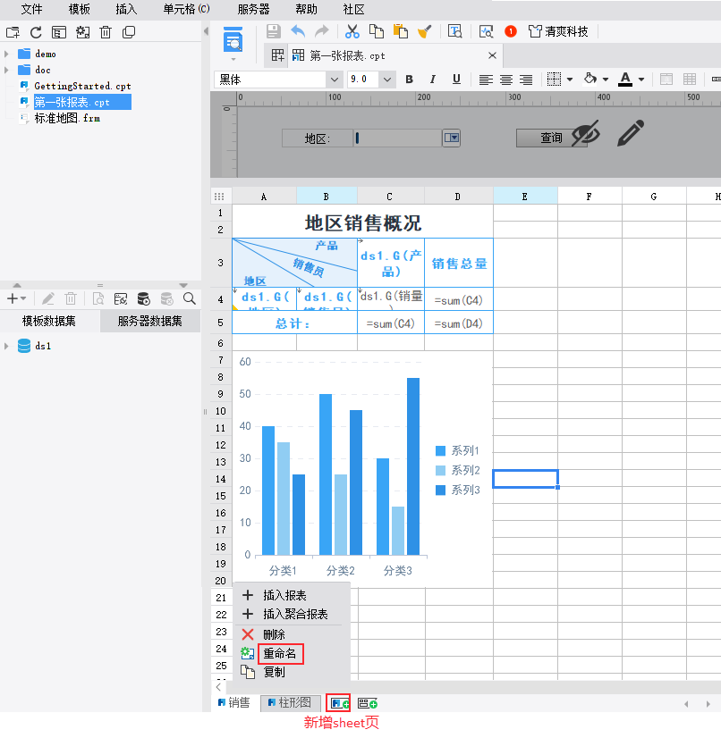Viewport: 721px width, 738px height.
Task: Click the pencil edit parameter pane icon
Action: click(631, 133)
